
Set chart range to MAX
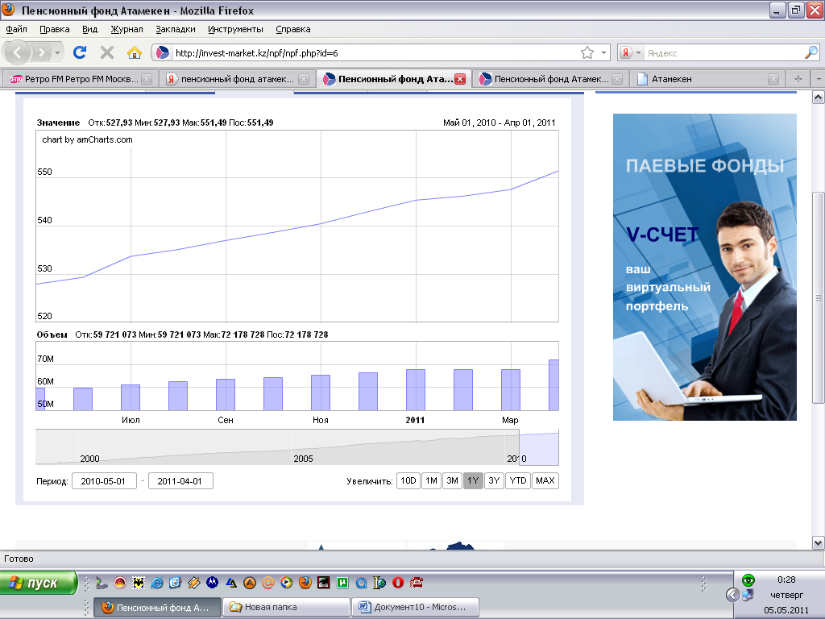545,480
